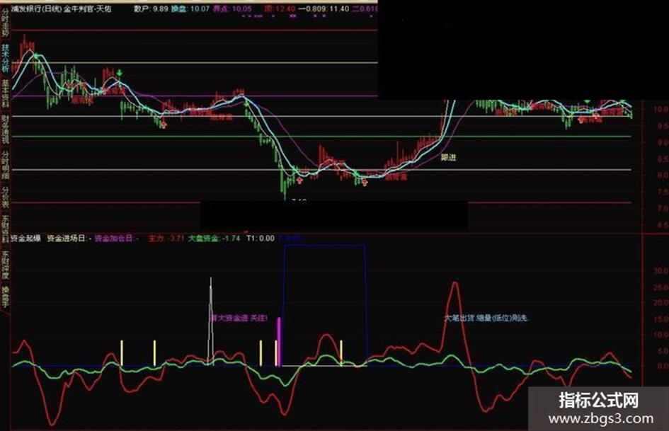
Task: Open the 换换手 side tab
Action: (5, 297)
